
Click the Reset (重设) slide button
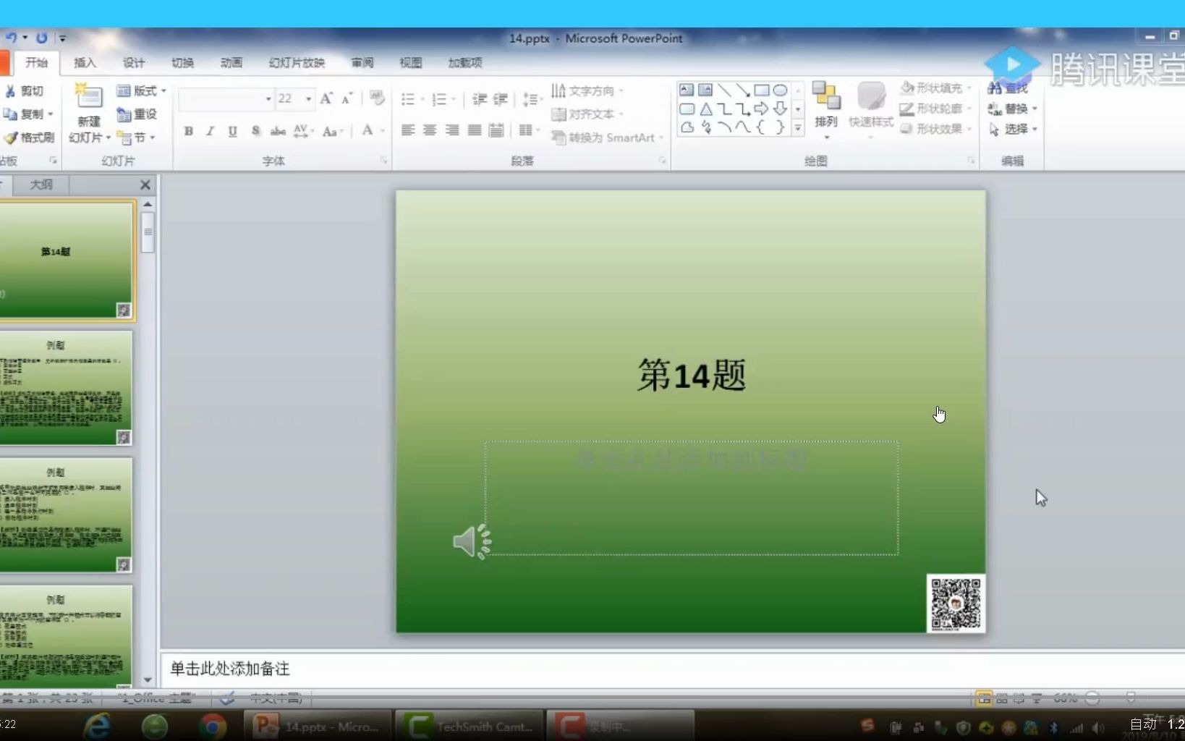click(x=138, y=114)
